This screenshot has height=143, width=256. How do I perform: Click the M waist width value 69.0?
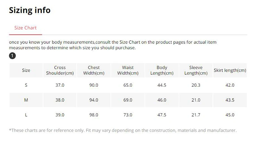[x=128, y=100]
